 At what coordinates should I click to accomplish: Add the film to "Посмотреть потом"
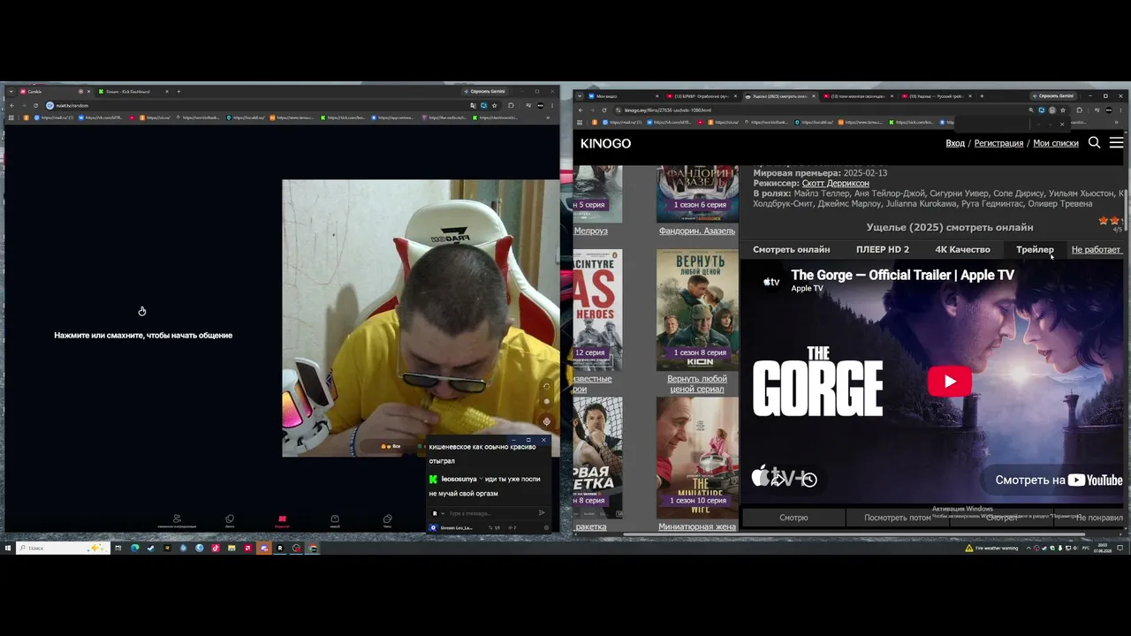(x=898, y=518)
